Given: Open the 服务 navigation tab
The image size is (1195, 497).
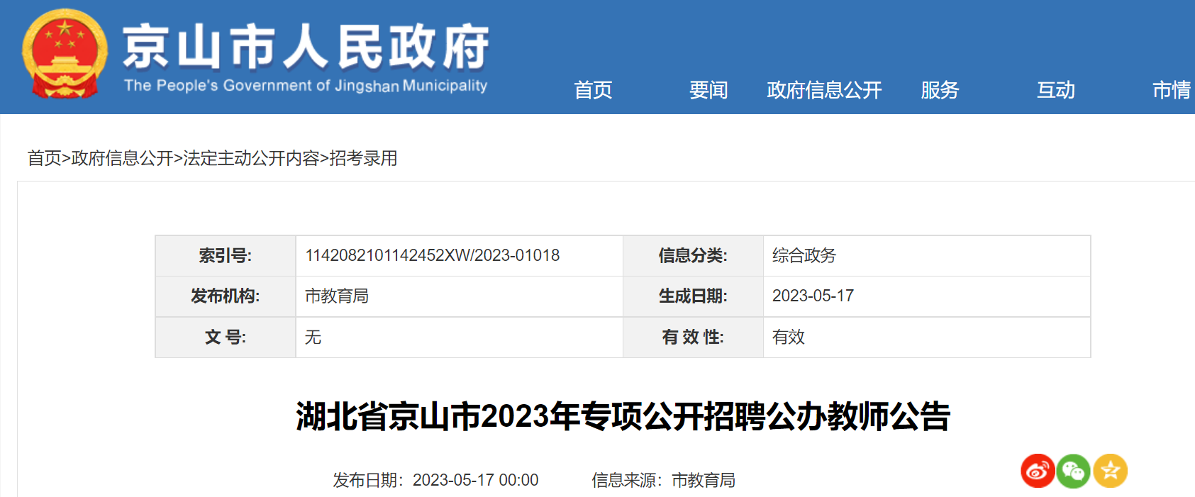Looking at the screenshot, I should (x=940, y=90).
